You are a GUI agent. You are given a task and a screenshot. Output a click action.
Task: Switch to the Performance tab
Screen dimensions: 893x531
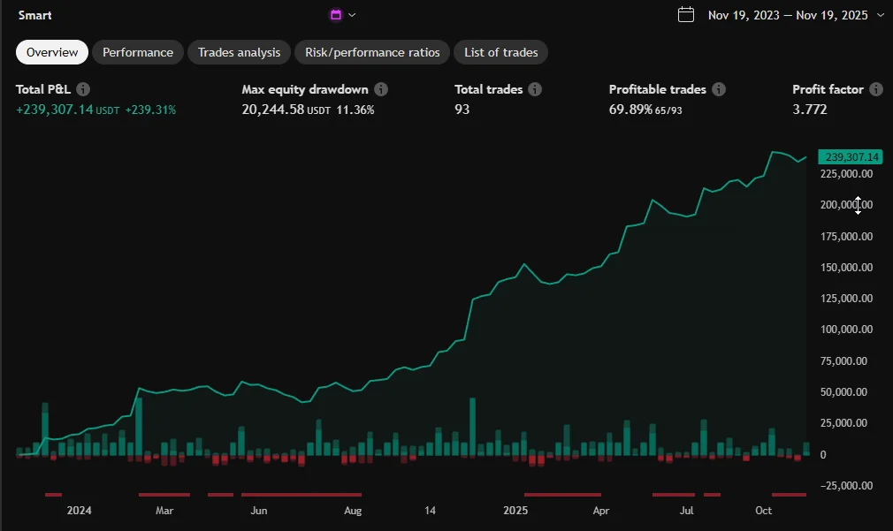138,52
